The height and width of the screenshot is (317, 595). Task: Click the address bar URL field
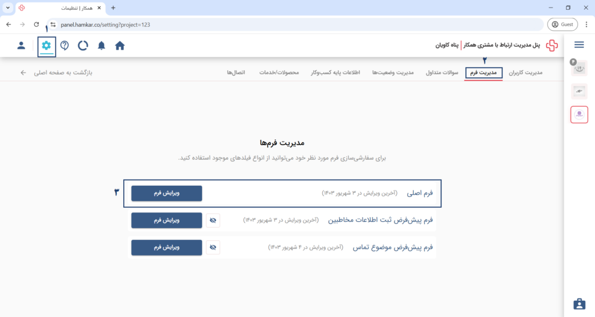tap(296, 24)
